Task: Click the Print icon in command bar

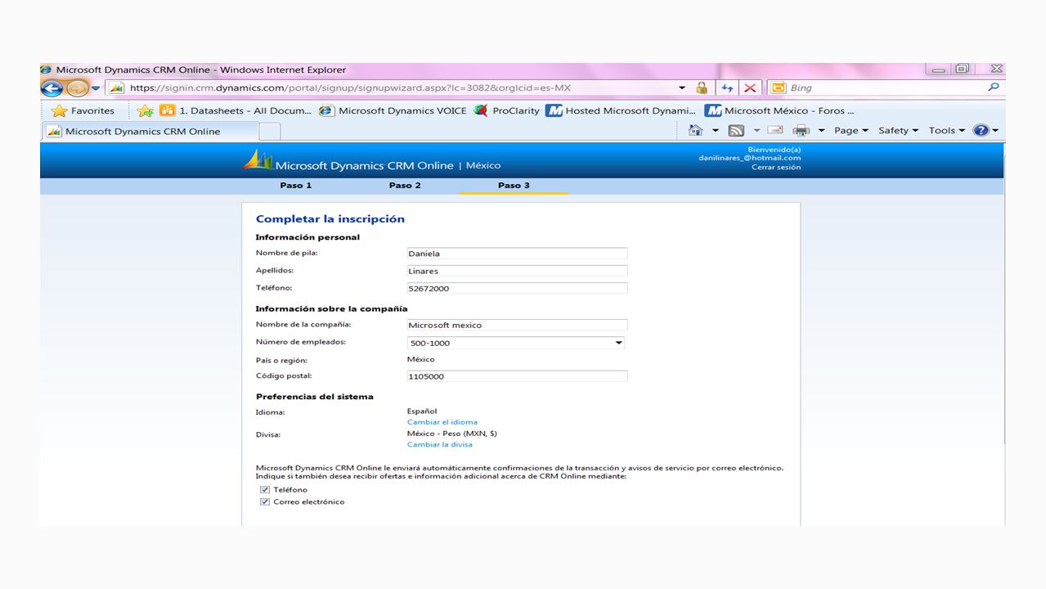Action: pyautogui.click(x=801, y=131)
